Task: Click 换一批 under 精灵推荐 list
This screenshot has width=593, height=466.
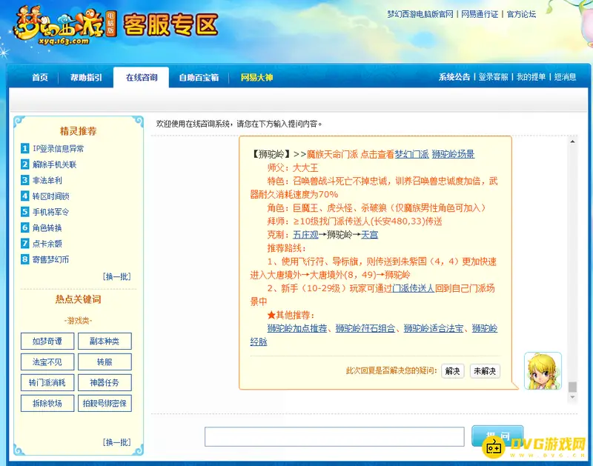Action: pyautogui.click(x=117, y=276)
